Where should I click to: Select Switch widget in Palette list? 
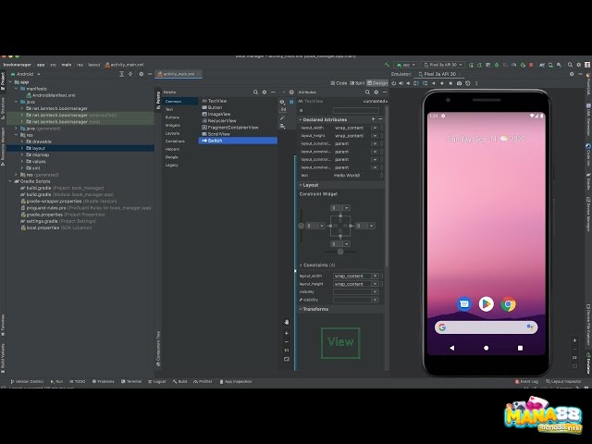(238, 141)
